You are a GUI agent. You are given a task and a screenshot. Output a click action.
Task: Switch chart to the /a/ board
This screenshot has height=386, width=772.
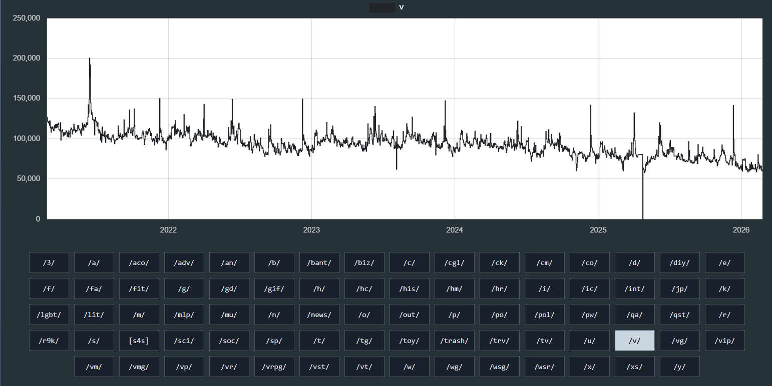click(94, 262)
